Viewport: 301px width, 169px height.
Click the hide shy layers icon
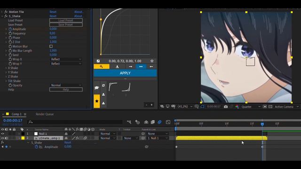point(146,122)
